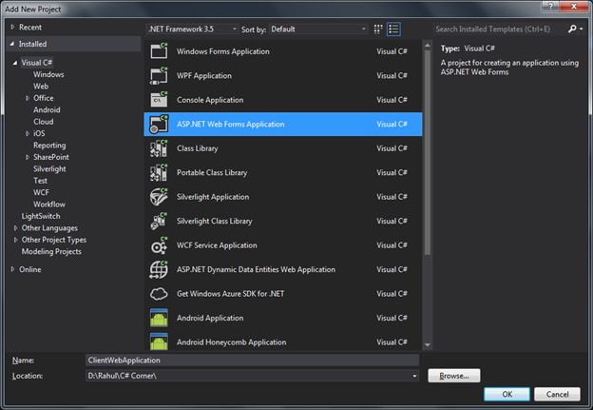Click the WPF Application template icon
593x410 pixels.
click(159, 75)
